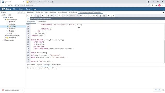Click the Explain Analyze icon
The image size is (165, 93).
tap(94, 16)
